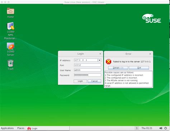Open the Applications menu

click(7, 128)
